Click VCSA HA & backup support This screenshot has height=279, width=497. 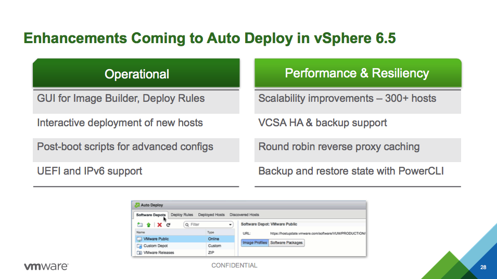point(322,123)
